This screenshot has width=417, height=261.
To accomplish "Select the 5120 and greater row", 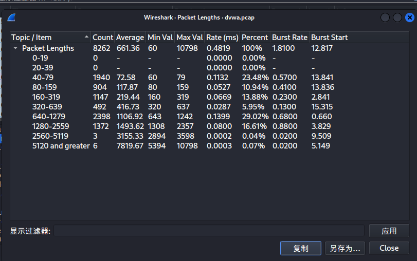I will (x=210, y=145).
